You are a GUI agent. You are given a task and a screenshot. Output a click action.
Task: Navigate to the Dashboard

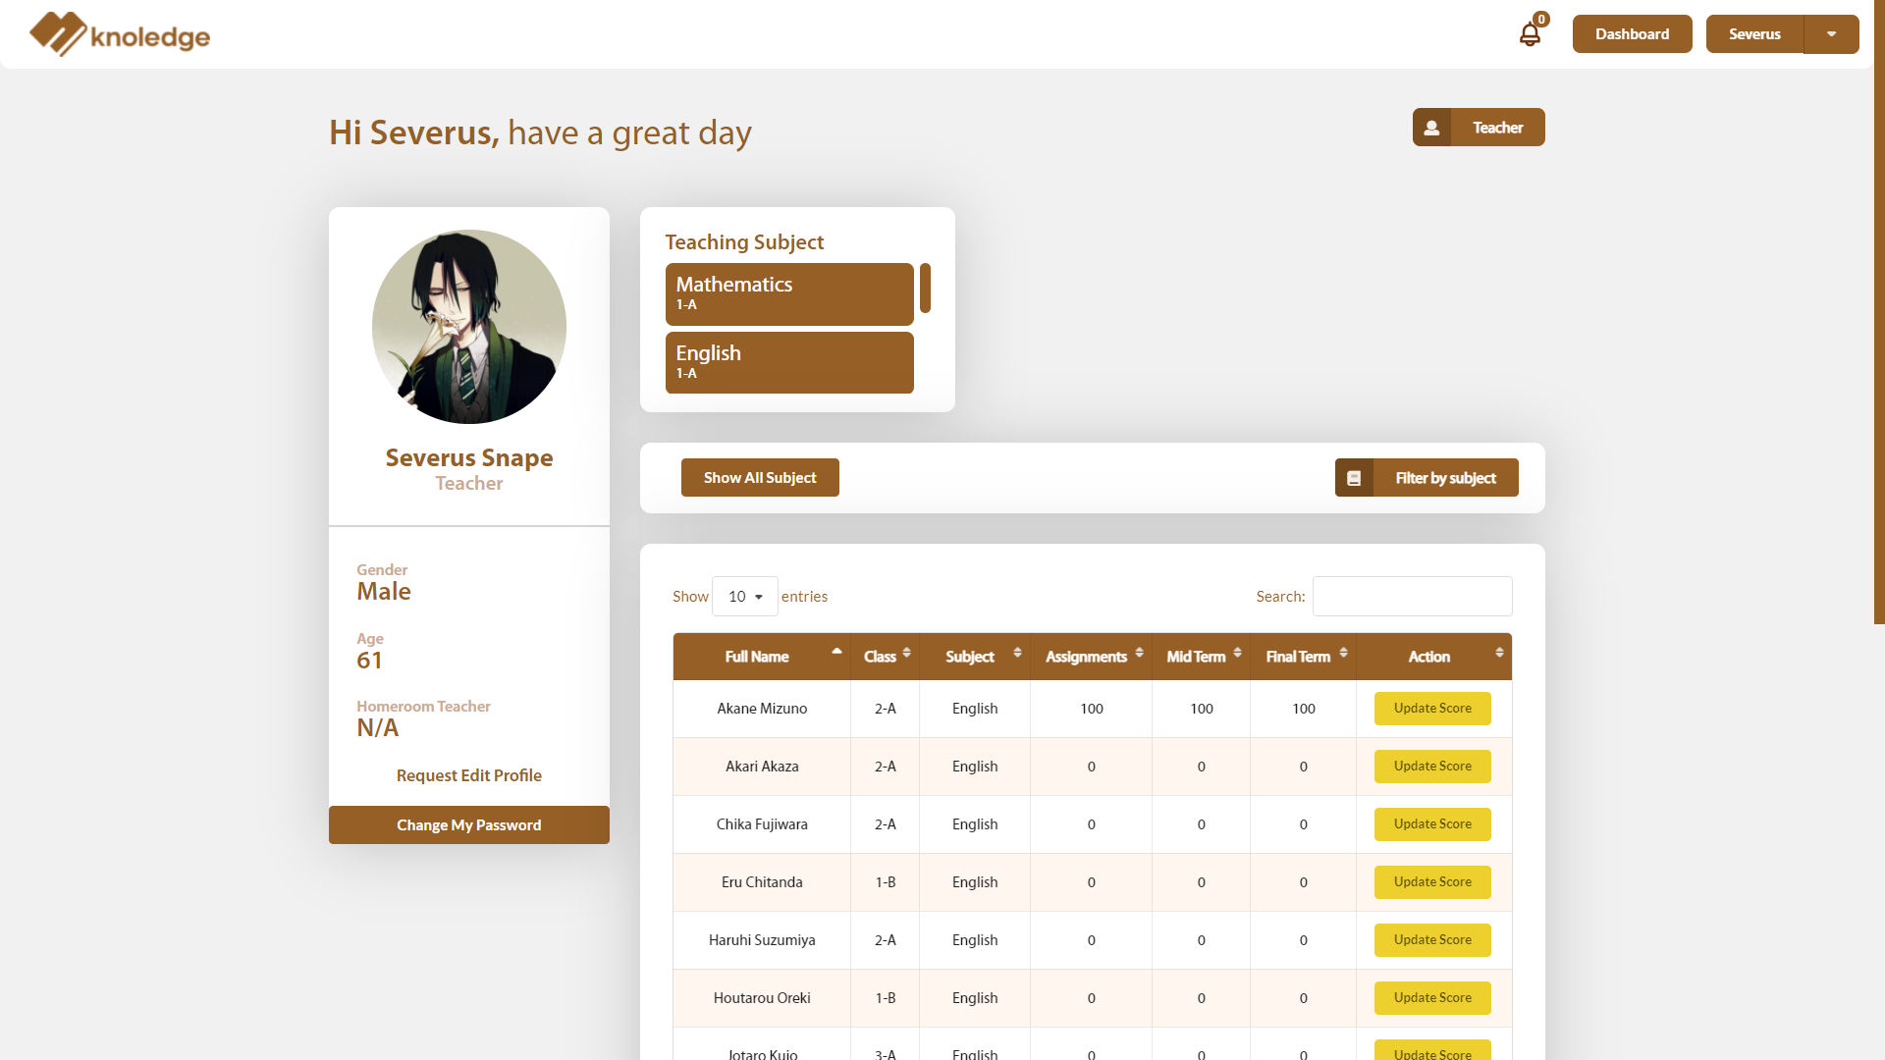coord(1632,33)
